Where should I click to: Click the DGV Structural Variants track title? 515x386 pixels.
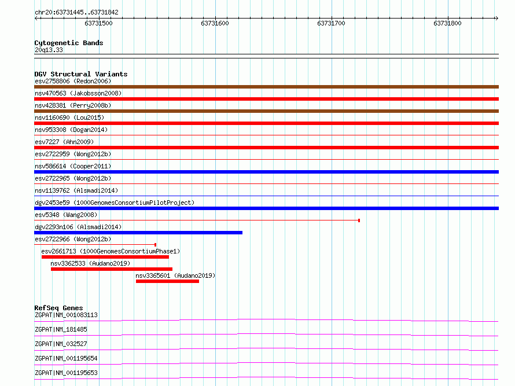coord(81,74)
